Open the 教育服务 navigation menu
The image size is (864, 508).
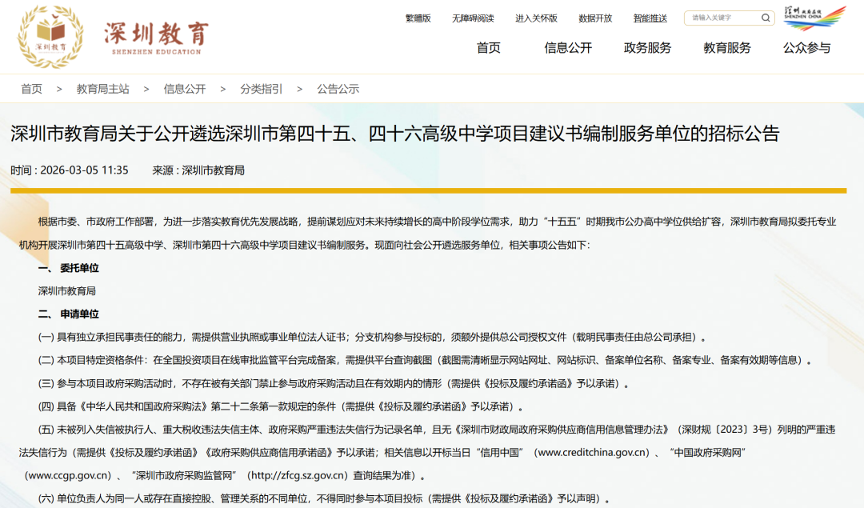[727, 48]
